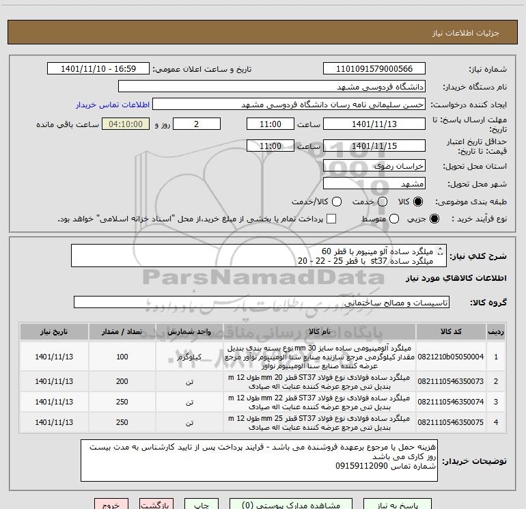Click the نام دستگاه خریدار field
This screenshot has height=509, width=526.
coord(272,86)
